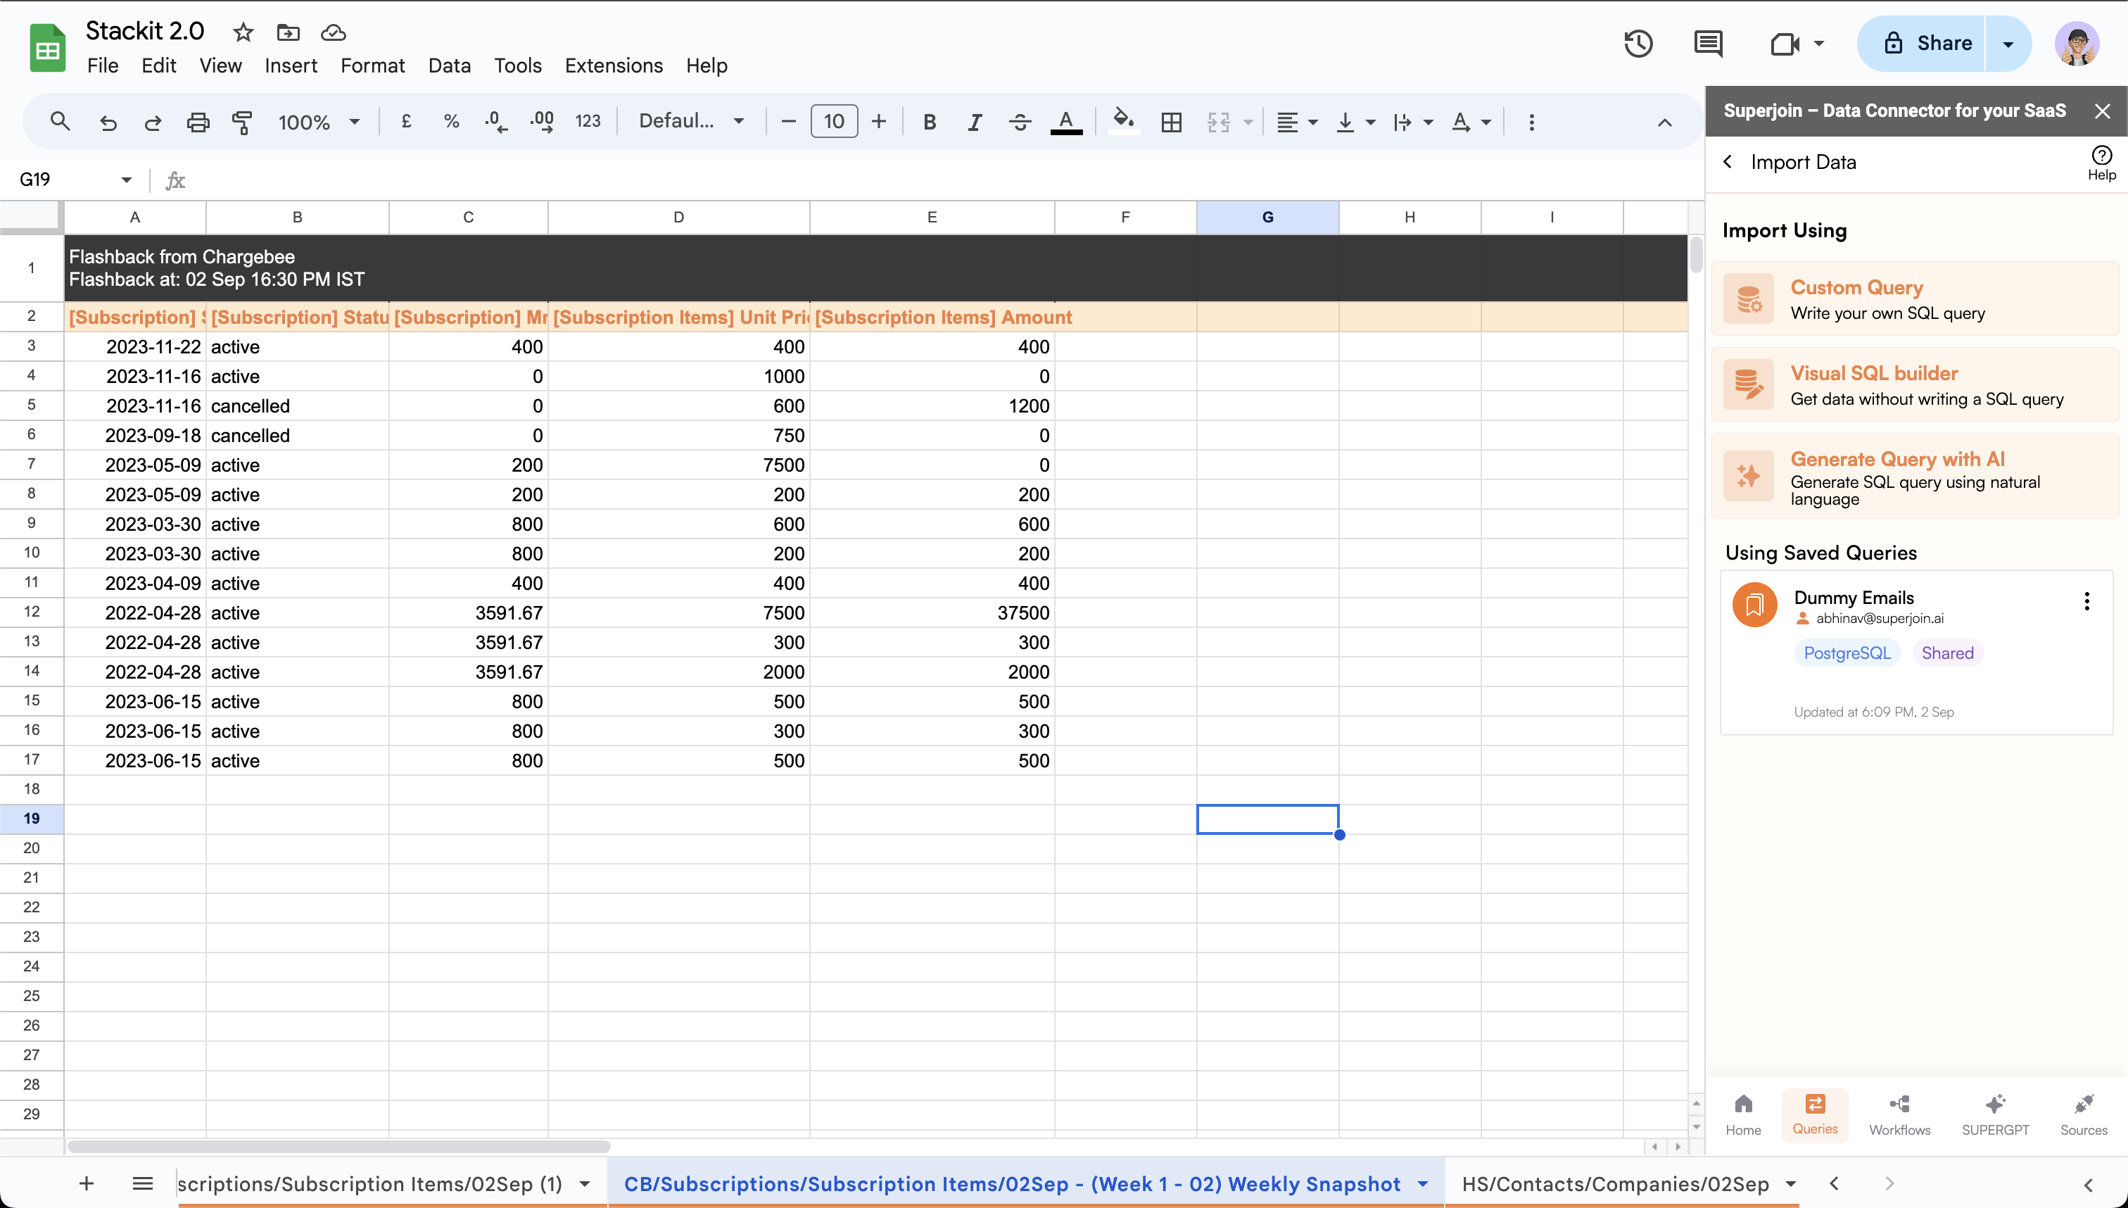Open Share button dropdown arrow
The height and width of the screenshot is (1208, 2128).
click(x=2008, y=43)
